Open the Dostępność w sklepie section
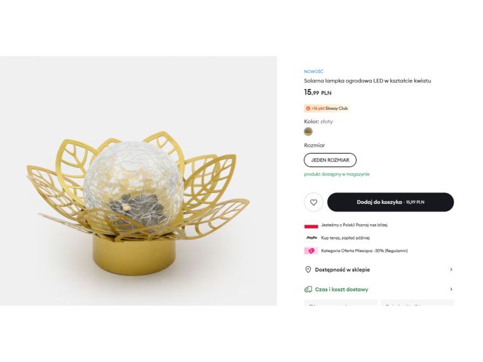Screen dimensions: 483x362 coord(343,269)
